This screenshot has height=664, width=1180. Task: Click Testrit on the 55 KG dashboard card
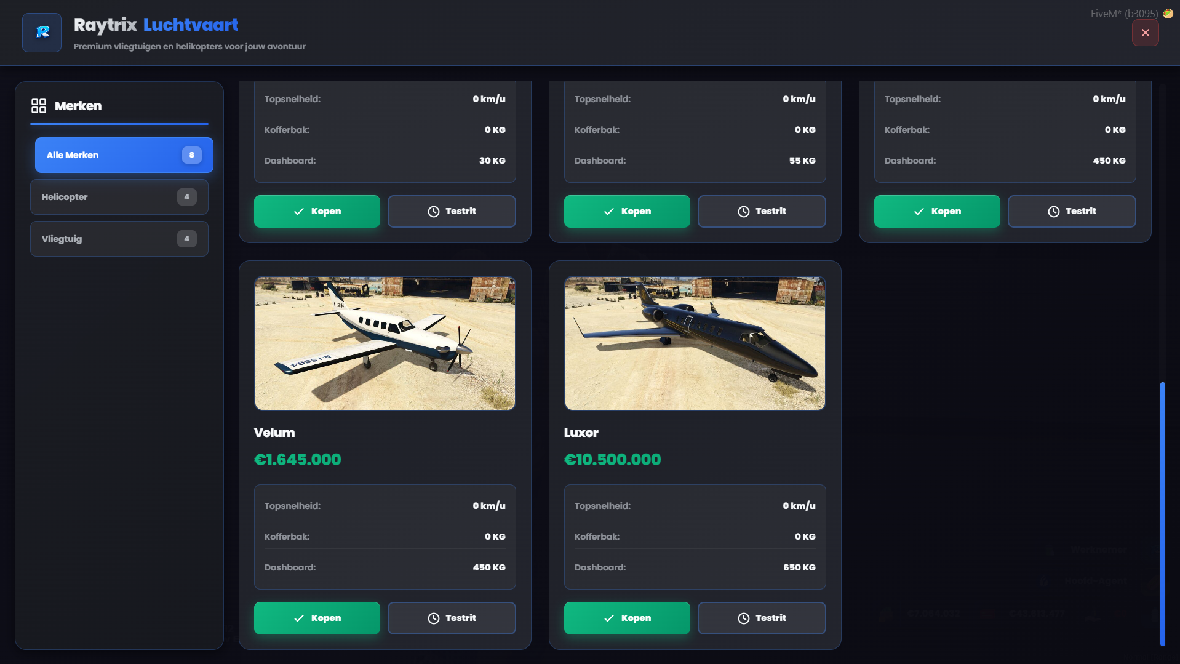click(x=762, y=211)
